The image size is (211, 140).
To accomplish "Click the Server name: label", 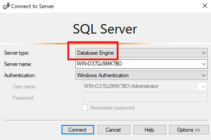I will [18, 64].
